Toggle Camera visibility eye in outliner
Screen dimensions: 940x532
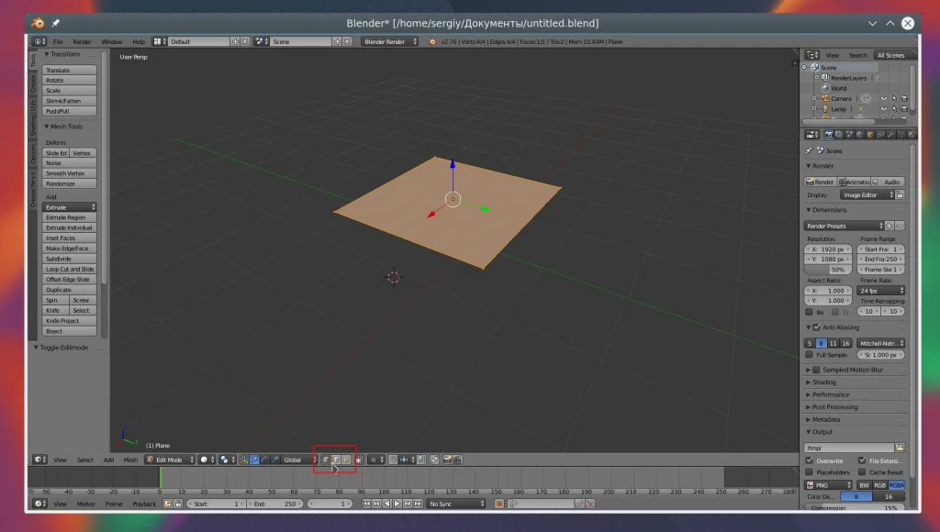[883, 98]
